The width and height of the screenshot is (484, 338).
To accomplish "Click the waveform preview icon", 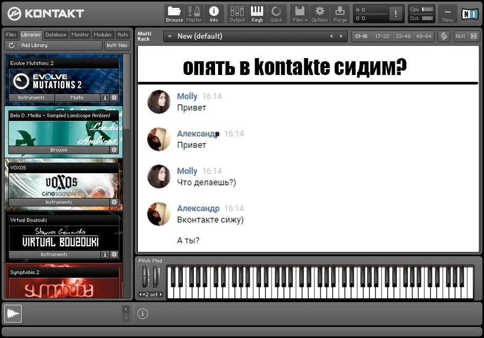I will tap(13, 314).
